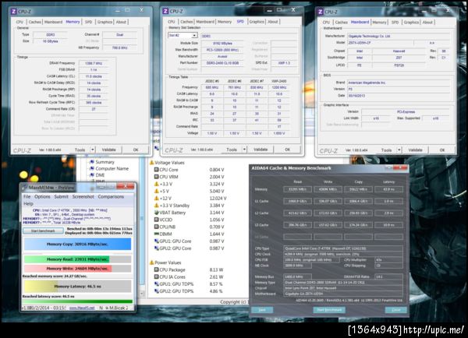Screen dimensions: 468x338
Task: Click OK in the CPU-Z SPD window
Action: (287, 150)
